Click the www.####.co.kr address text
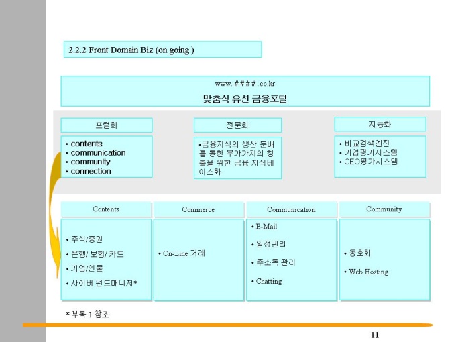The height and width of the screenshot is (342, 456). (x=245, y=84)
